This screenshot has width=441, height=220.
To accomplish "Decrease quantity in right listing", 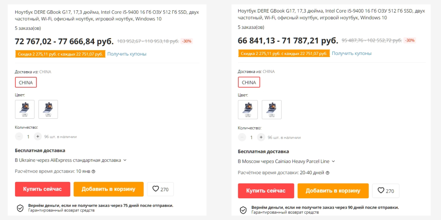I will 242,137.
